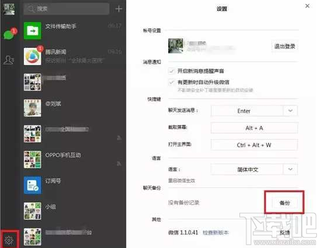Open the OPPO手机互动 group chat
The width and height of the screenshot is (321, 248).
click(73, 160)
